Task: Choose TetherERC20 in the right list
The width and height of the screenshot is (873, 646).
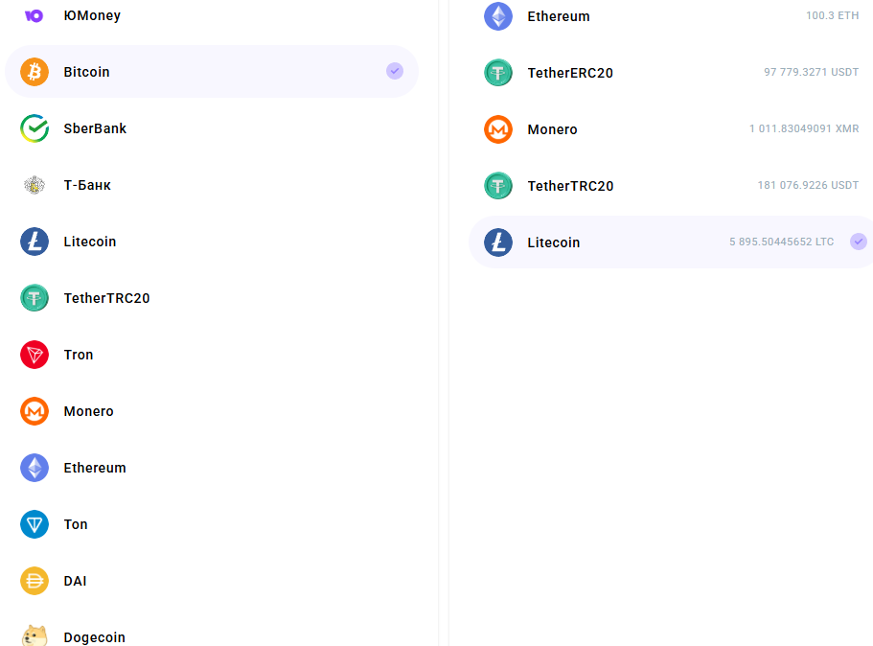Action: [570, 73]
